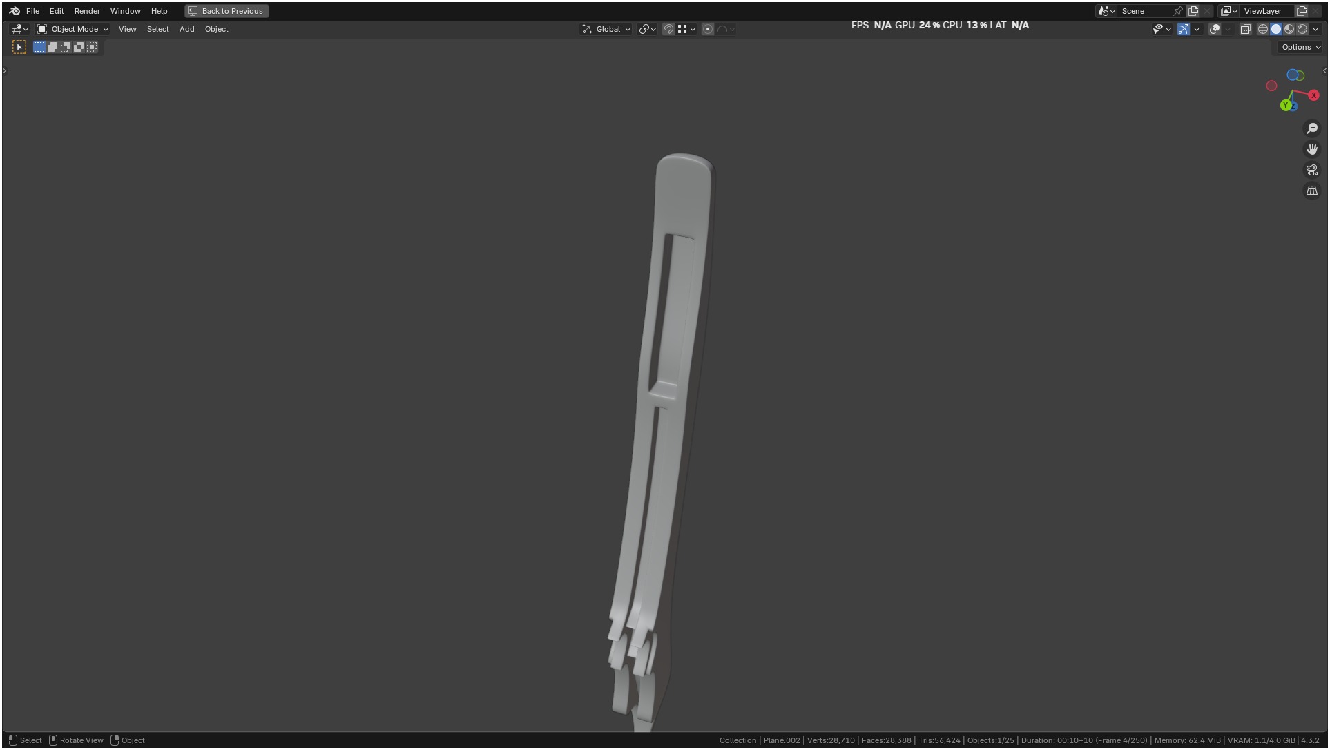Click the zoom view magnifier icon
This screenshot has width=1330, height=750.
coord(1312,128)
